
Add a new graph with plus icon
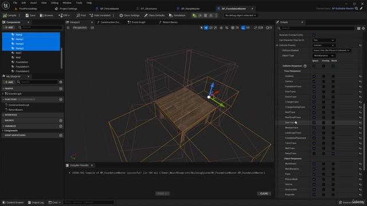(61, 89)
